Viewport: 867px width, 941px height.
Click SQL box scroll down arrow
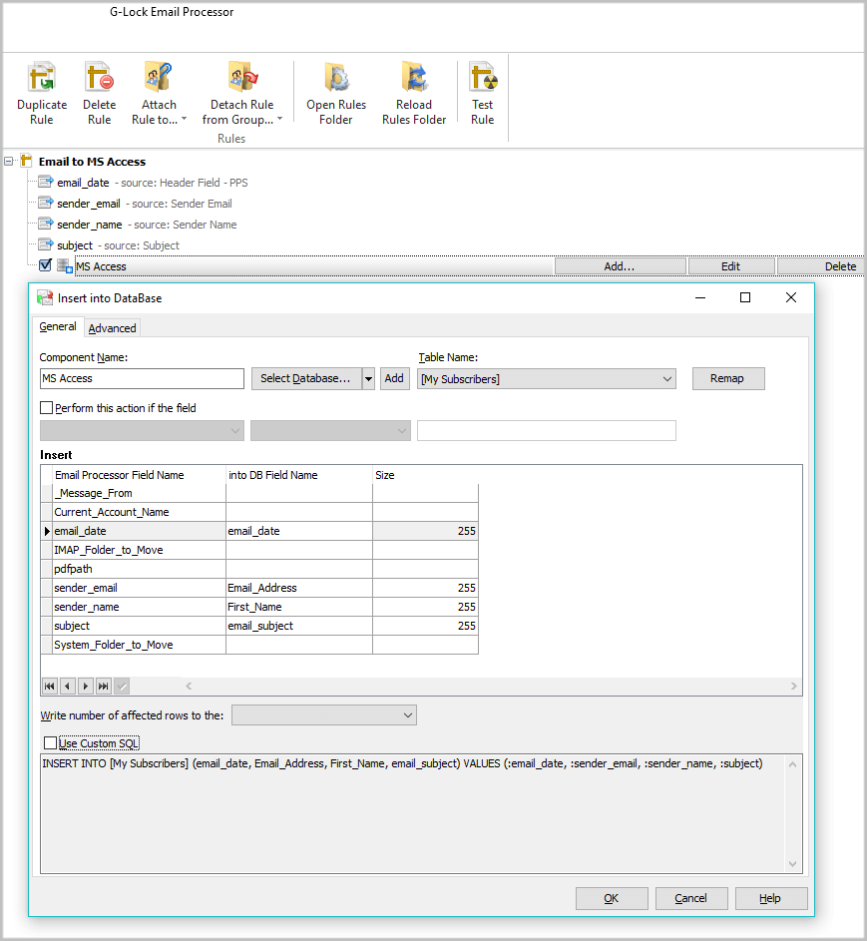point(792,864)
